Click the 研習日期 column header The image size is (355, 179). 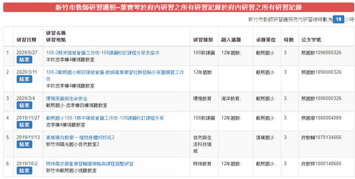26,39
